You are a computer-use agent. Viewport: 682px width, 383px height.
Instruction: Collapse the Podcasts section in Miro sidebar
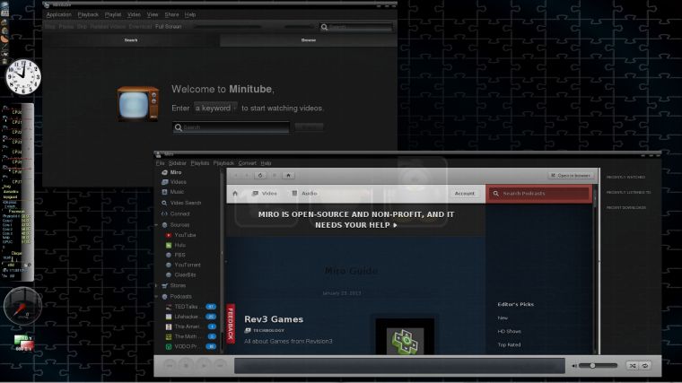[156, 296]
